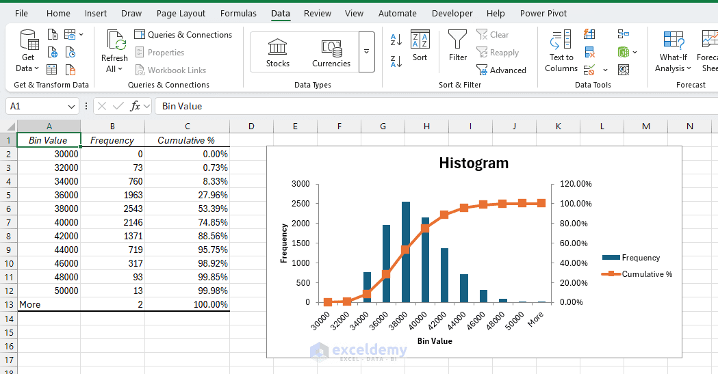The height and width of the screenshot is (374, 718).
Task: Expand the Relationships dropdown arrow
Action: click(x=634, y=52)
